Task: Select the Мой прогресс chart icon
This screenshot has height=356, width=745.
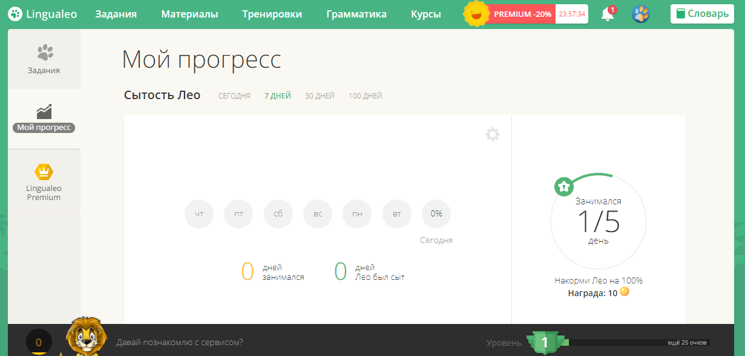Action: point(44,111)
